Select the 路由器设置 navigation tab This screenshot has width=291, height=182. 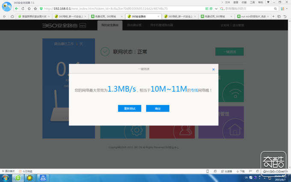coord(134,25)
